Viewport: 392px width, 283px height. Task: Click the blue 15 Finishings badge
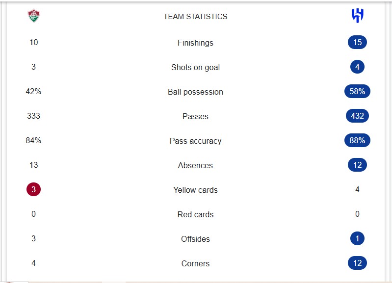click(x=357, y=43)
